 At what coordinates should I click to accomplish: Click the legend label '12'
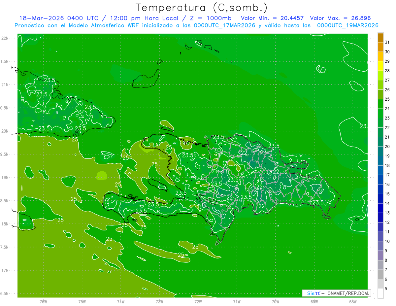(x=387, y=222)
